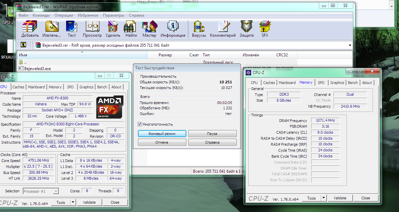The image size is (399, 212).
Task: Switch to Caches tab in left CPU-Z
Action: (18, 87)
